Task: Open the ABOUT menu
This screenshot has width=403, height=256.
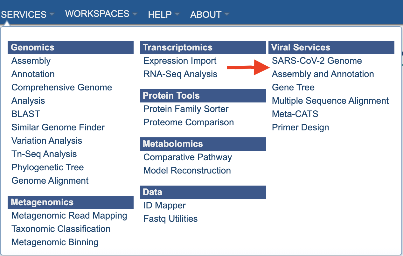Action: [x=206, y=14]
